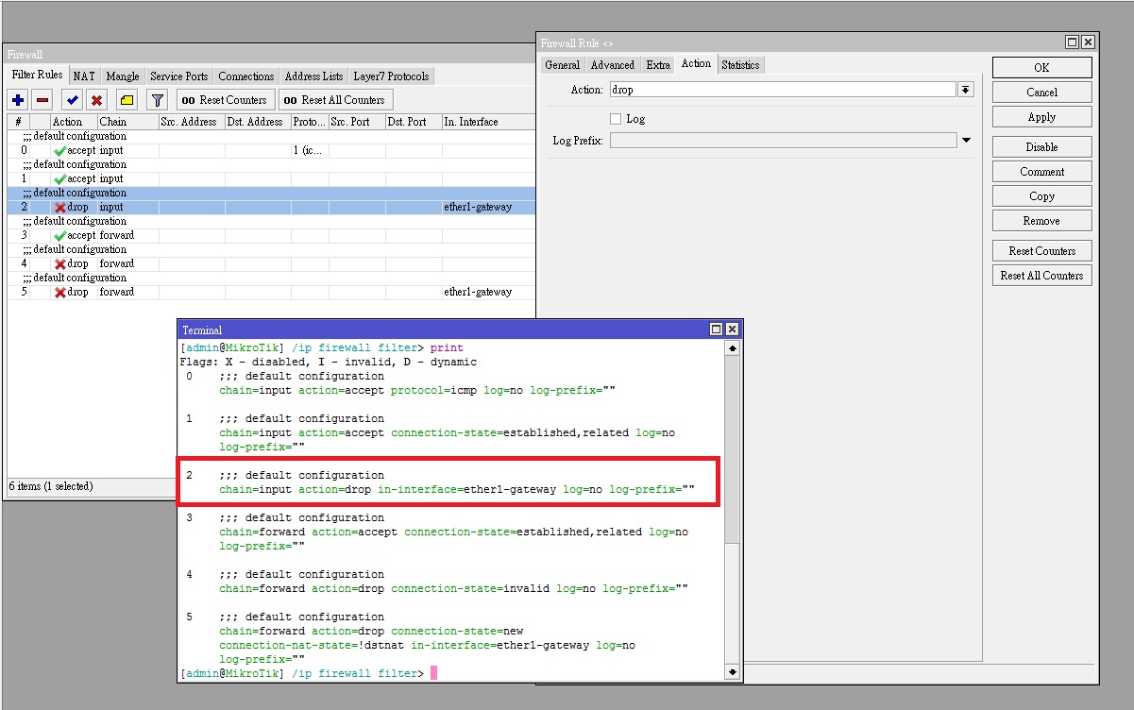
Task: Select the Action tab in Firewall Rule
Action: pos(696,64)
